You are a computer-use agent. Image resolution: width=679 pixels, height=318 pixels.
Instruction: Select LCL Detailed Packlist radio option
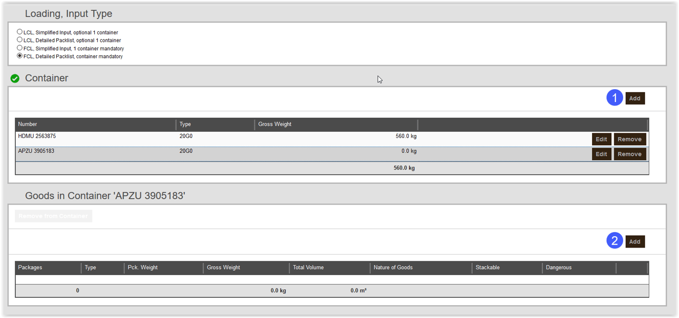20,40
